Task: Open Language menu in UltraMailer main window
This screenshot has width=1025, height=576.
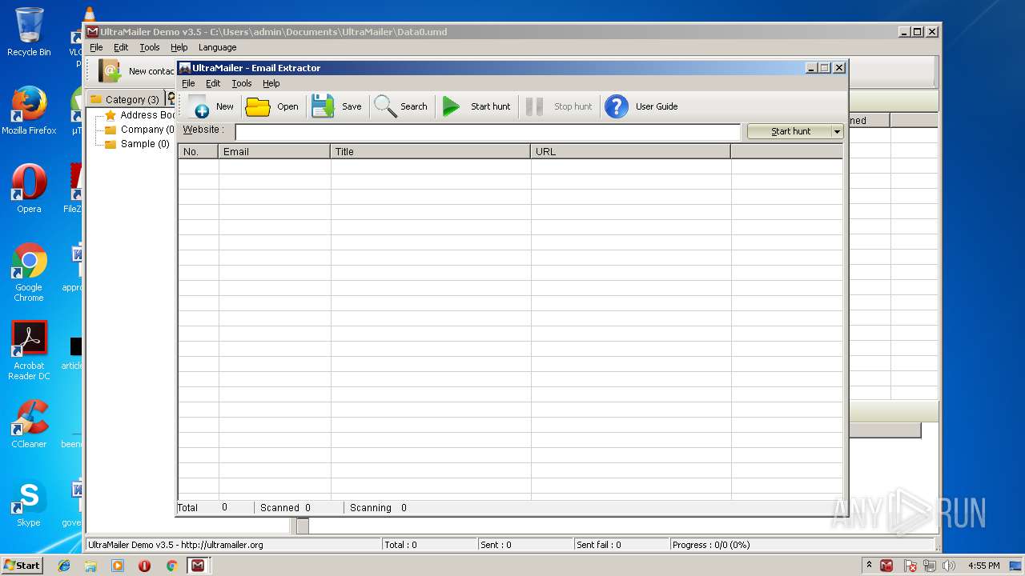Action: click(218, 47)
